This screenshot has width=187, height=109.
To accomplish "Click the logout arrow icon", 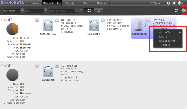I will coord(174,3).
